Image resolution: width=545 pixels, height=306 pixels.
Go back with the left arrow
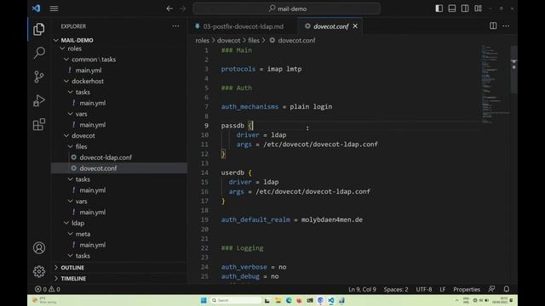tap(169, 8)
